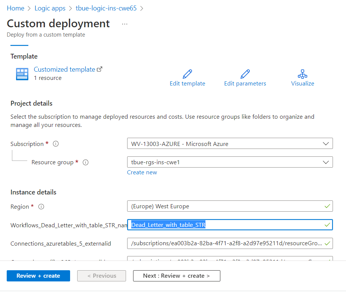Click the external link icon beside Customized template
This screenshot has height=293, width=346.
(x=100, y=69)
